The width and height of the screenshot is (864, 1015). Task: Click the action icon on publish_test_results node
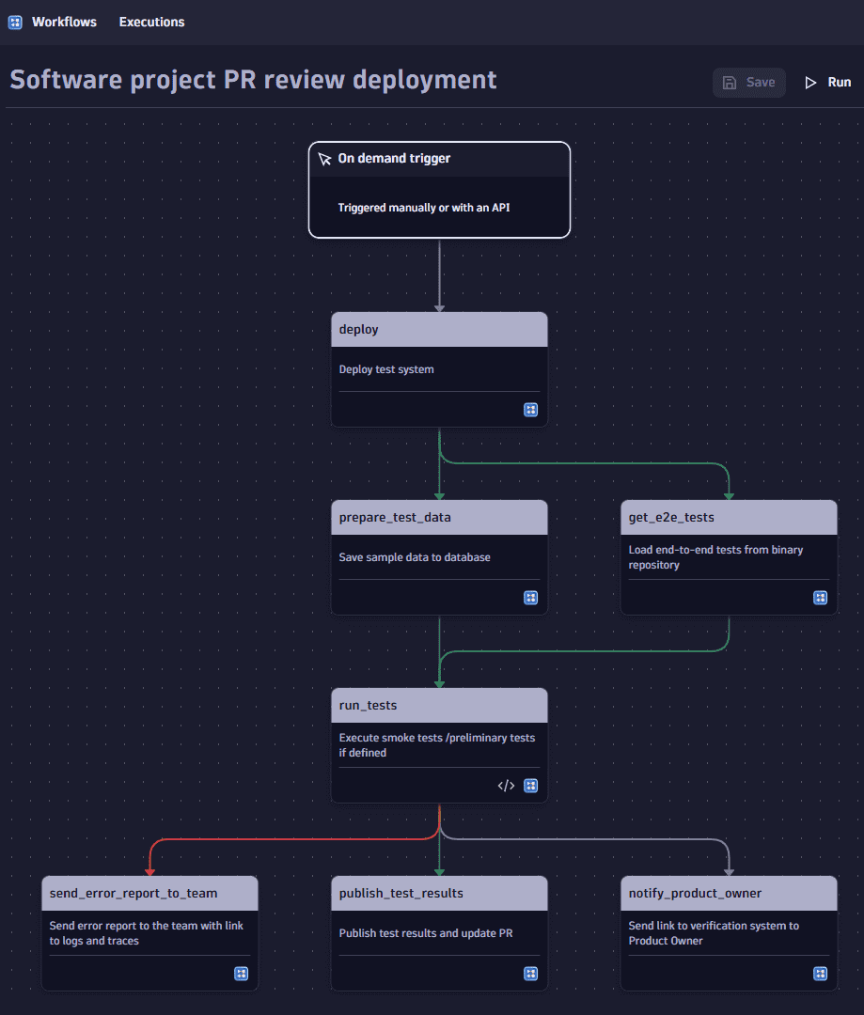530,974
